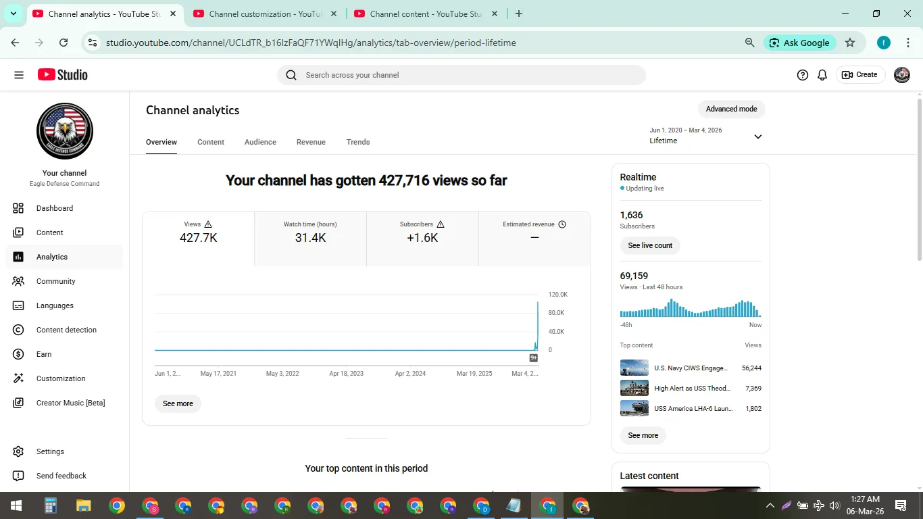Bookmark this page with the star
The width and height of the screenshot is (923, 519).
pos(850,43)
